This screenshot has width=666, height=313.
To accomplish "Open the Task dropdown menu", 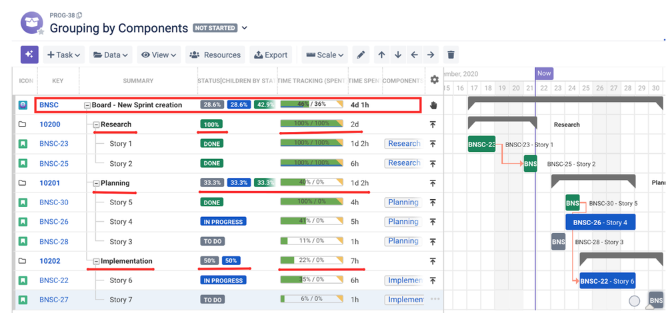I will click(x=64, y=55).
